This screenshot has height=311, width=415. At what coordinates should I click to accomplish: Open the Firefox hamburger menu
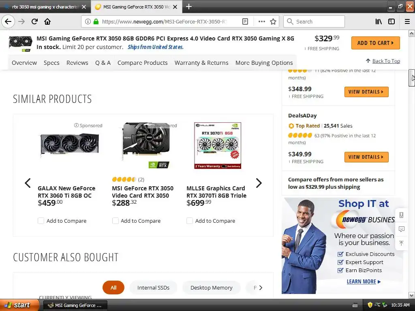pyautogui.click(x=407, y=21)
